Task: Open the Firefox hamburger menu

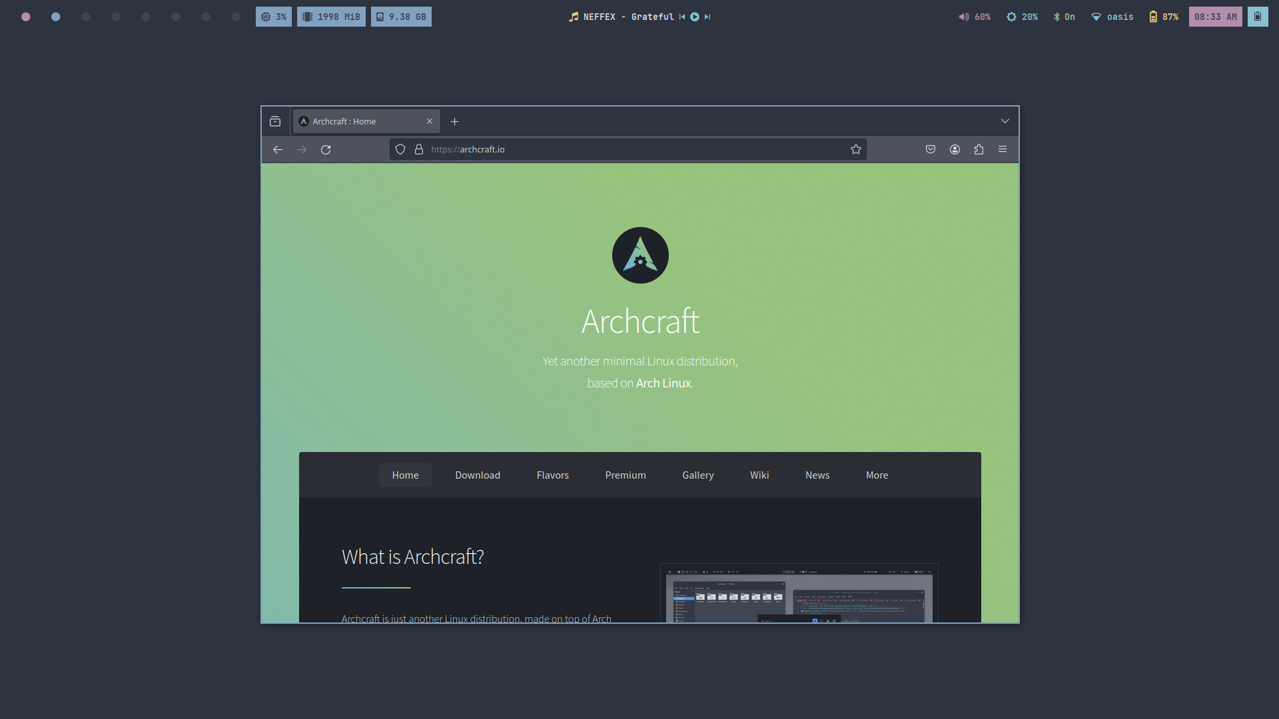Action: pos(1003,150)
